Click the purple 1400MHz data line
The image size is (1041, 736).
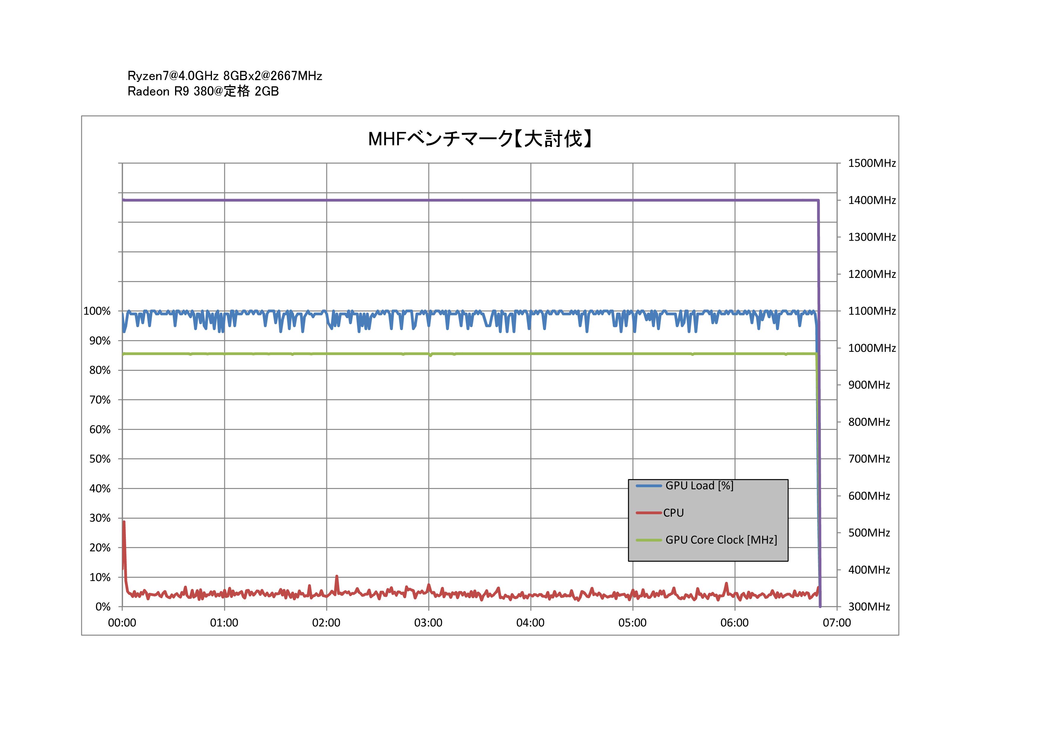(x=453, y=200)
